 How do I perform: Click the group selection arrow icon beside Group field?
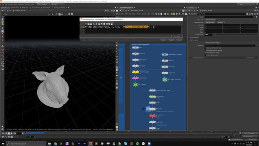coord(257,17)
